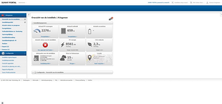This screenshot has height=104, width=222.
Task: Click the lightning bolt PV-energie icon
Action: pyautogui.click(x=62, y=45)
